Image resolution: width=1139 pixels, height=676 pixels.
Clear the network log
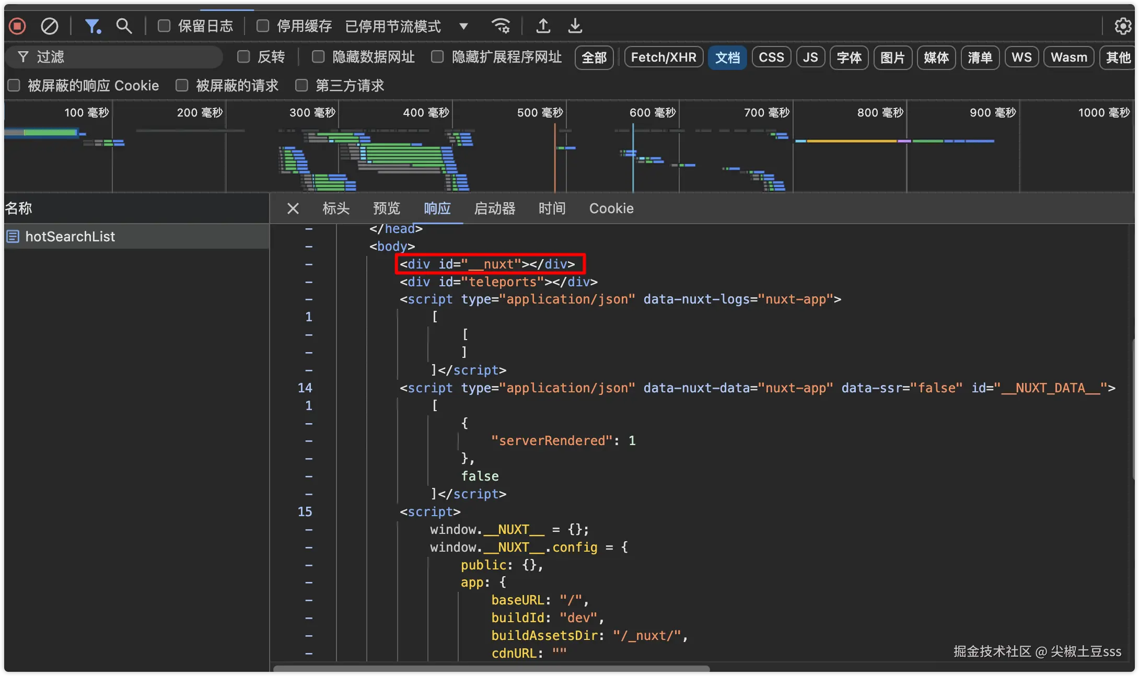click(x=50, y=26)
